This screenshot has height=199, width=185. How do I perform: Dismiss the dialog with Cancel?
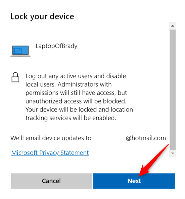pos(51,181)
